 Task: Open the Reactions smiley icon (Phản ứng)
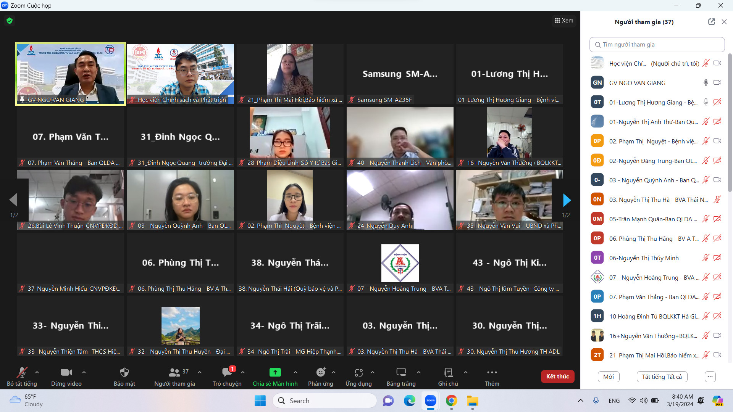(x=321, y=372)
